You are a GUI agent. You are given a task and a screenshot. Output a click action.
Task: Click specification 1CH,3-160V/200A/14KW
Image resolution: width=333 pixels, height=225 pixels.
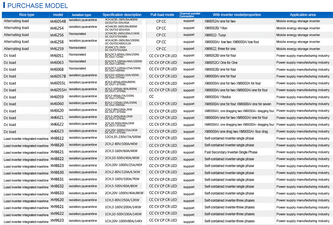pos(123,207)
